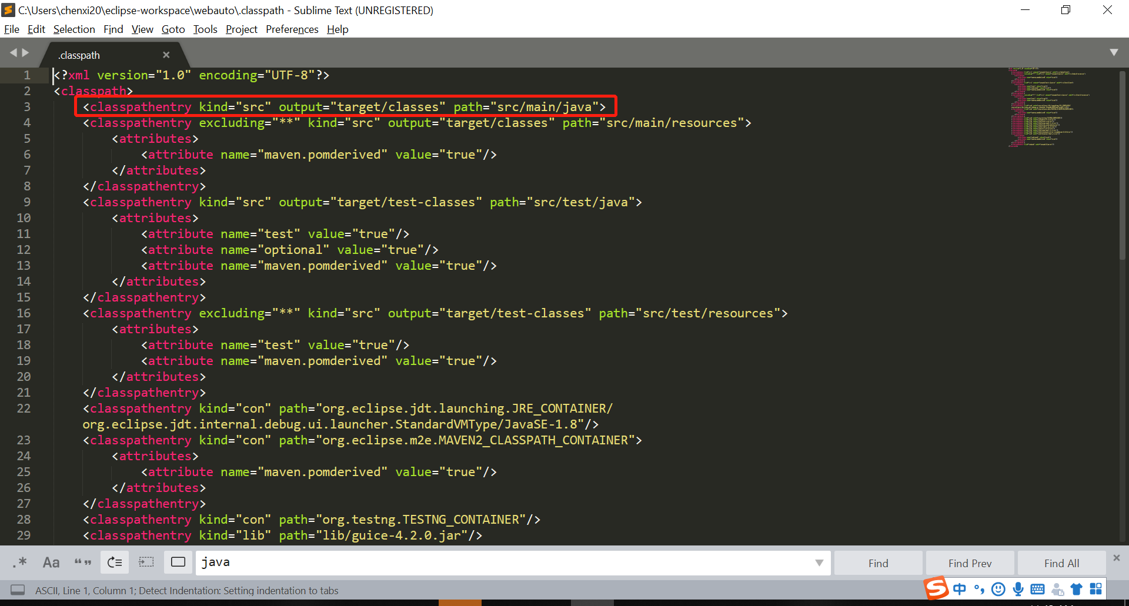Screen dimensions: 1129x606
Task: Open the Sogou skin shirt icon
Action: tap(1077, 589)
